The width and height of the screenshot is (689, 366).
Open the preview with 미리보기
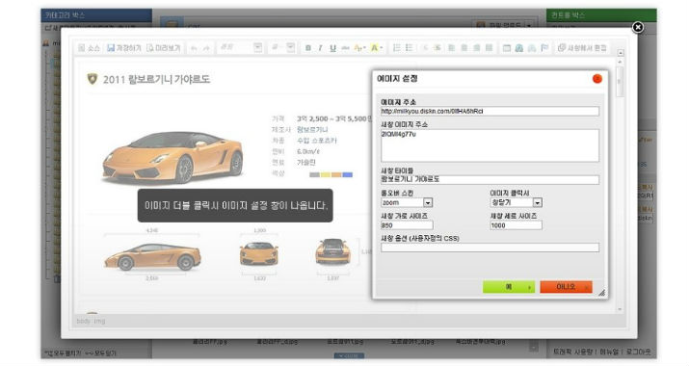point(164,48)
